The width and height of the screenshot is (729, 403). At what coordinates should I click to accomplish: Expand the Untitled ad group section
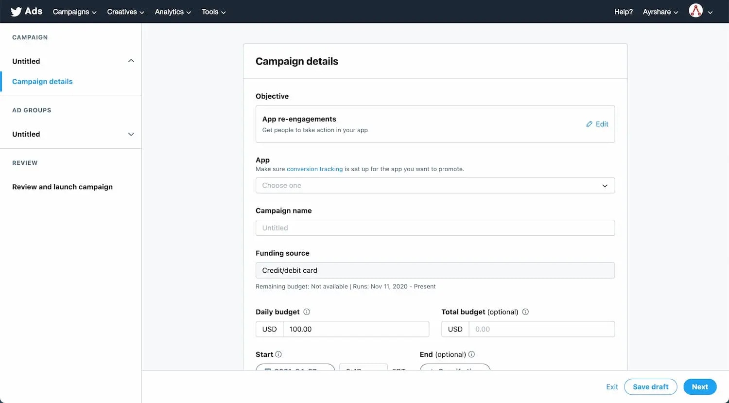[x=131, y=134]
